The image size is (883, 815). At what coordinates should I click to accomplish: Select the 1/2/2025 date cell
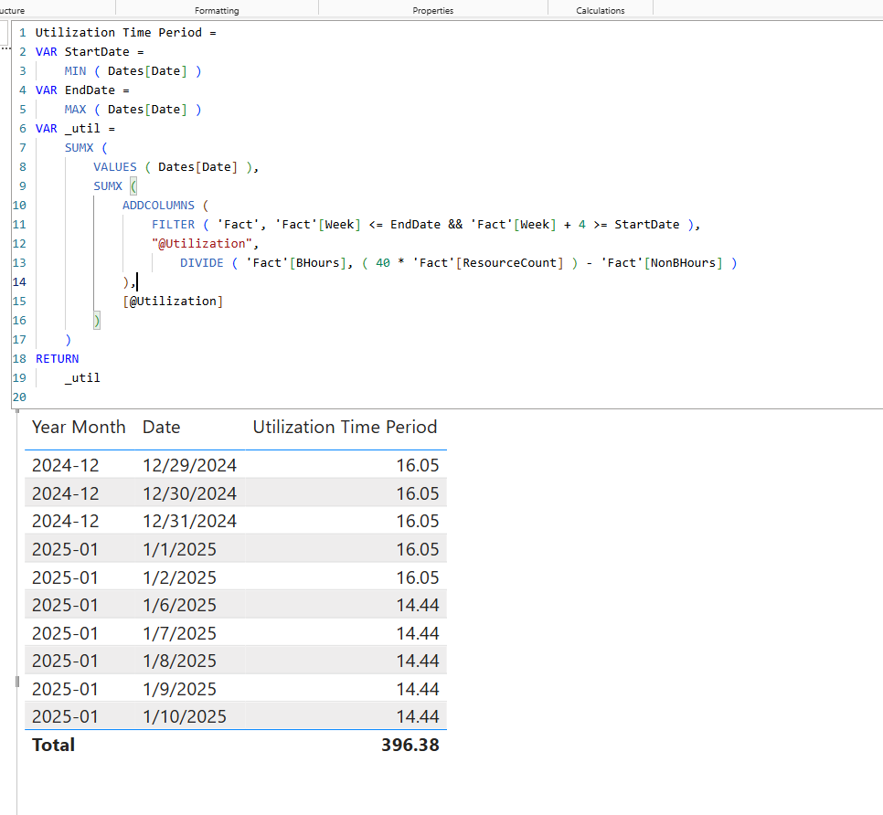[x=180, y=577]
